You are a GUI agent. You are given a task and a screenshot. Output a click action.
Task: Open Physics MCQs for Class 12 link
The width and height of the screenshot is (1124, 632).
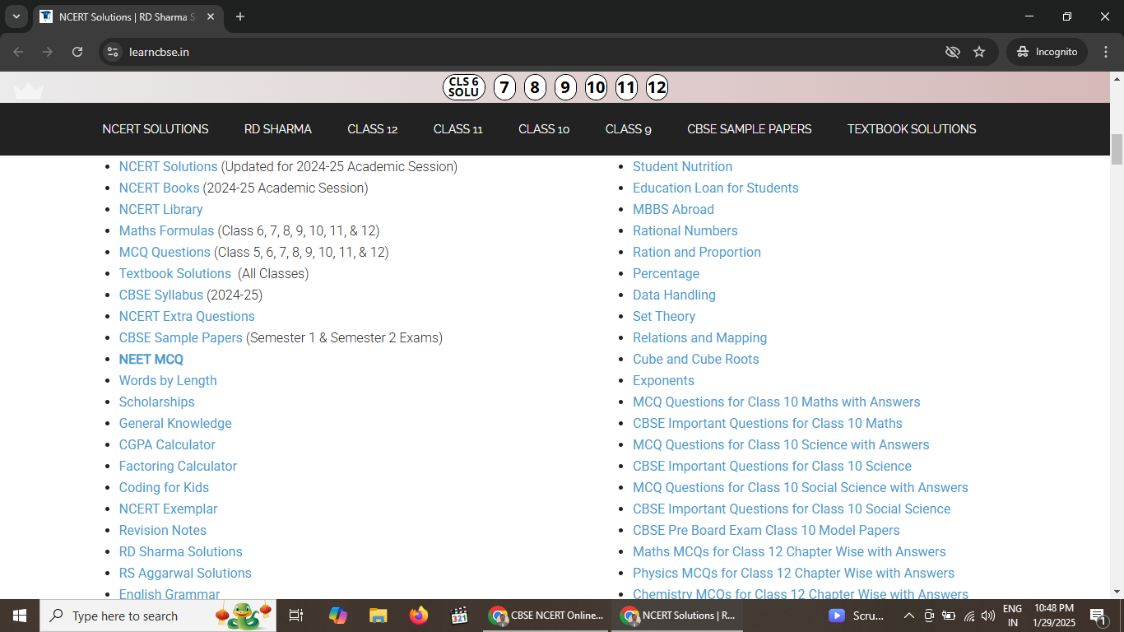793,573
